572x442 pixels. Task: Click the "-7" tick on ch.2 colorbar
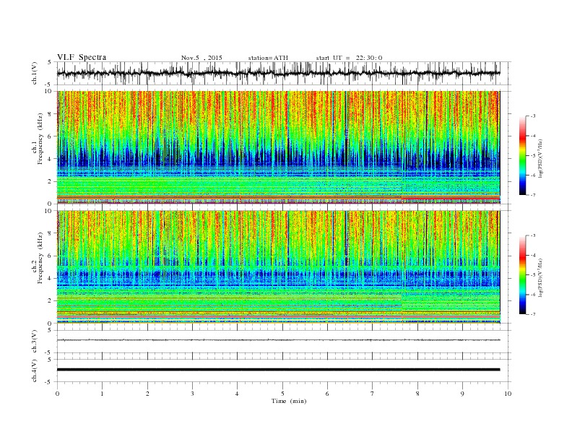[x=533, y=314]
